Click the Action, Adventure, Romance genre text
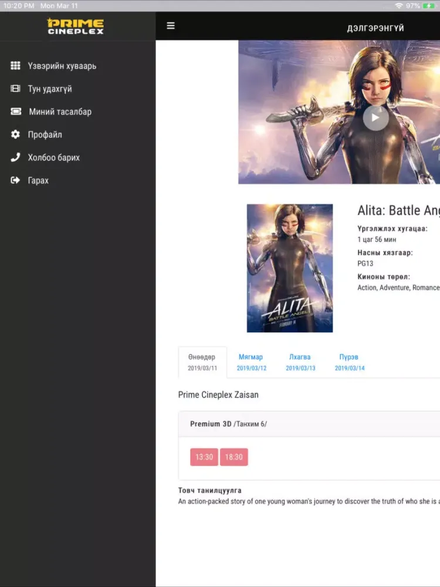The image size is (440, 587). coord(398,288)
